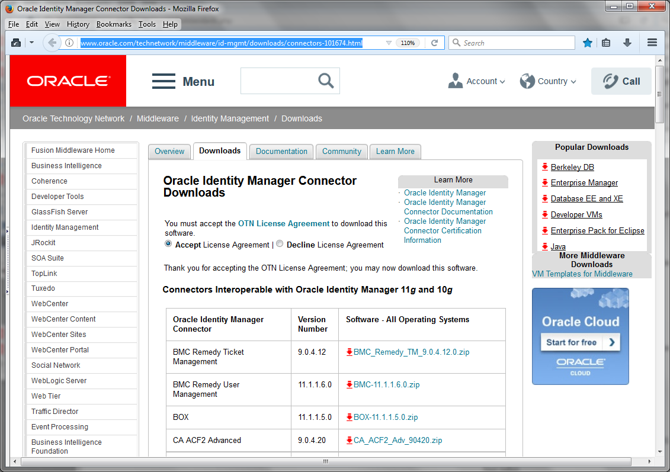
Task: Open the Bookmarks menu
Action: point(114,24)
